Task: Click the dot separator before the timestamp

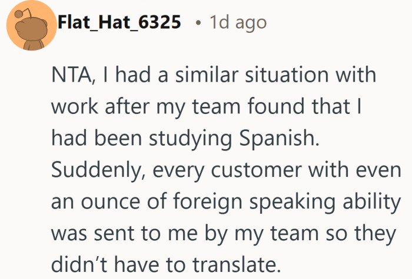Action: (x=199, y=22)
